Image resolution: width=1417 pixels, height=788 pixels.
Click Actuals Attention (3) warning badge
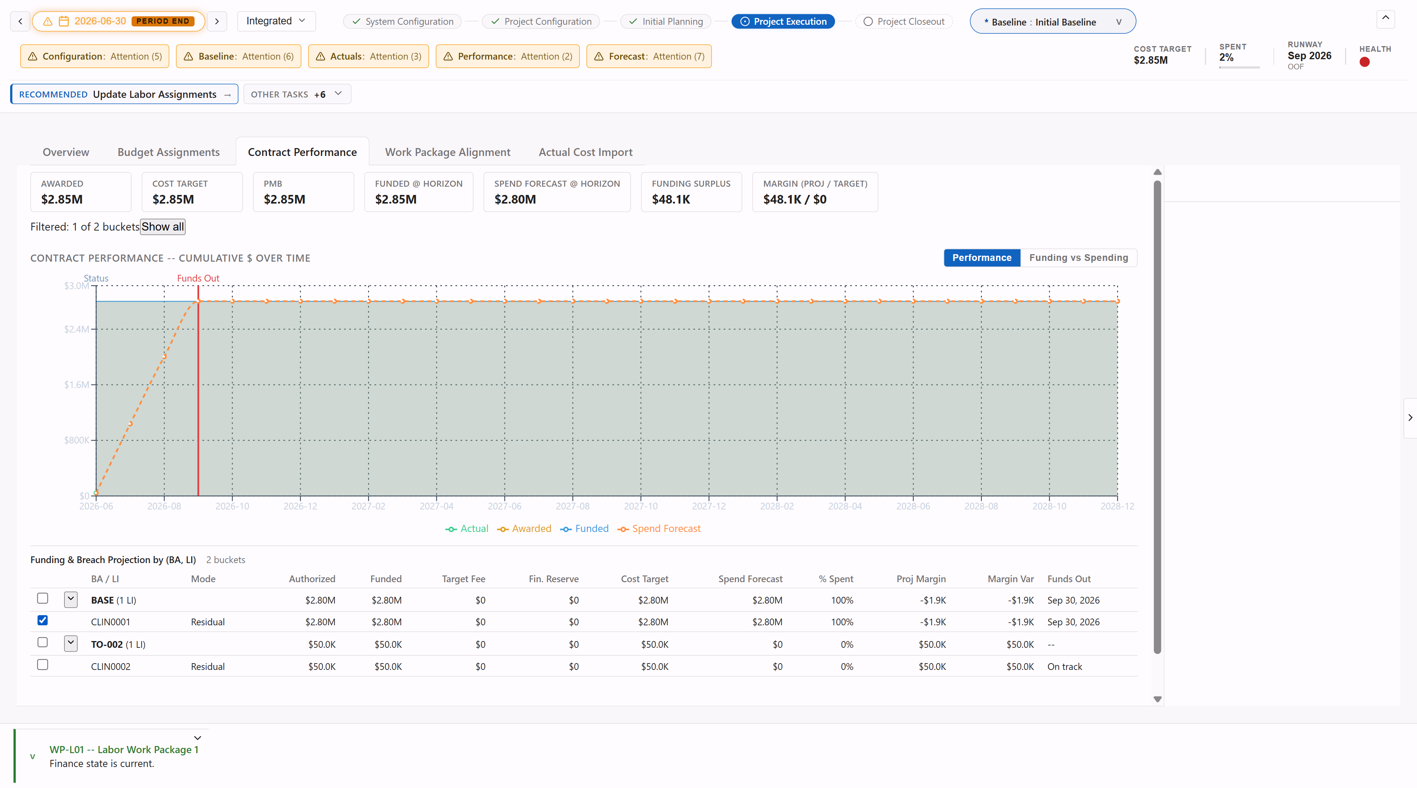click(368, 56)
